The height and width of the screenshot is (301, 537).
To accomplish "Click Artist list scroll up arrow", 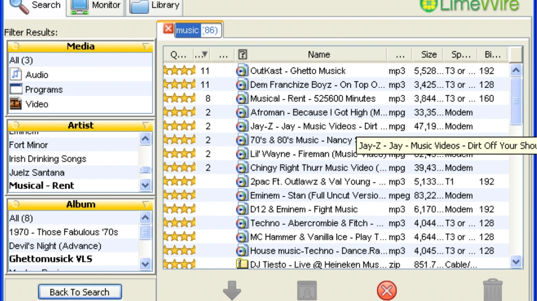I will pyautogui.click(x=145, y=139).
